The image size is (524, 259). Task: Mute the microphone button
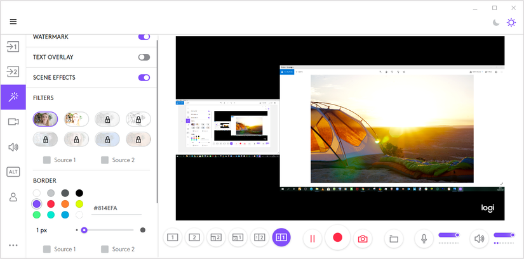click(424, 239)
